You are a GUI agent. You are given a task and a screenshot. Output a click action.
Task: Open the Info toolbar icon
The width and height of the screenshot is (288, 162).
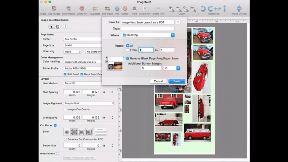pos(117,9)
